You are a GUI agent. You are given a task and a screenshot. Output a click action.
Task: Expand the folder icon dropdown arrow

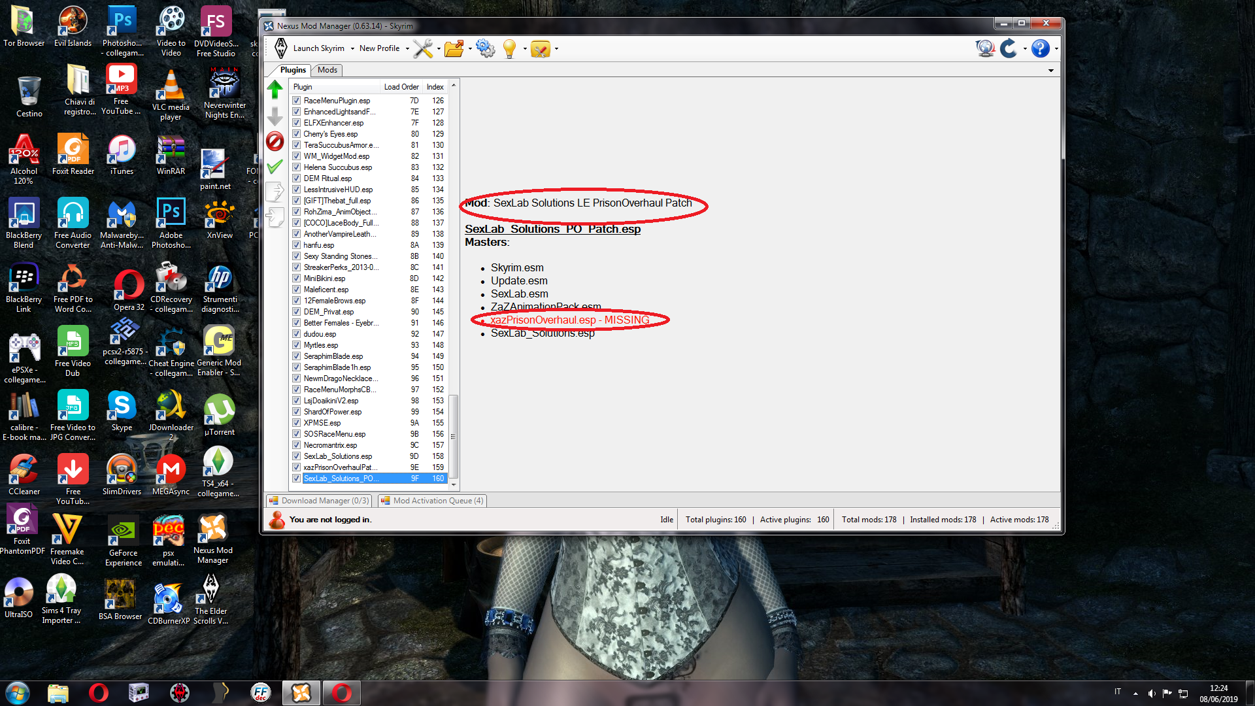point(469,48)
